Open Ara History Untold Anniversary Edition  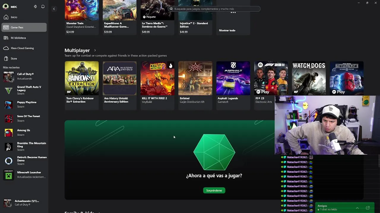(x=120, y=85)
